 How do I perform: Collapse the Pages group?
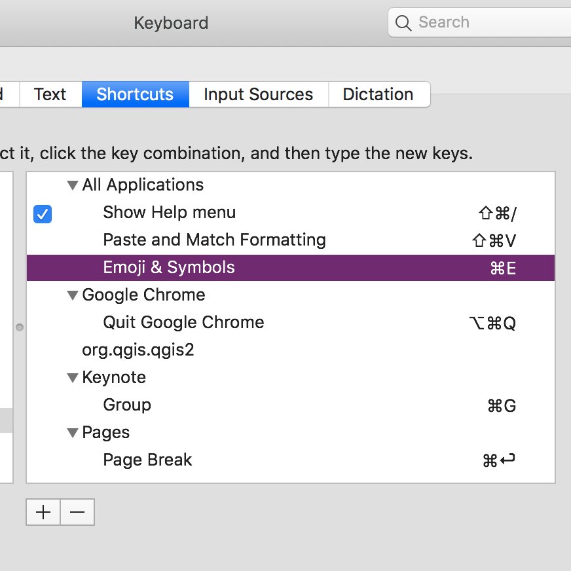coord(73,433)
